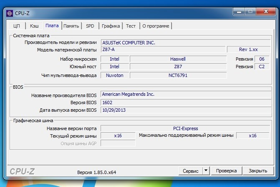Click the Название производителя BIOS label

[x=64, y=95]
